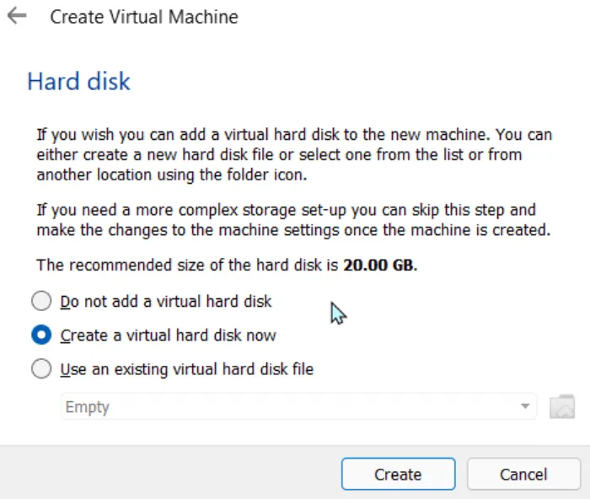Image resolution: width=590 pixels, height=499 pixels.
Task: Click the bold 20.00 GB size value
Action: point(378,266)
